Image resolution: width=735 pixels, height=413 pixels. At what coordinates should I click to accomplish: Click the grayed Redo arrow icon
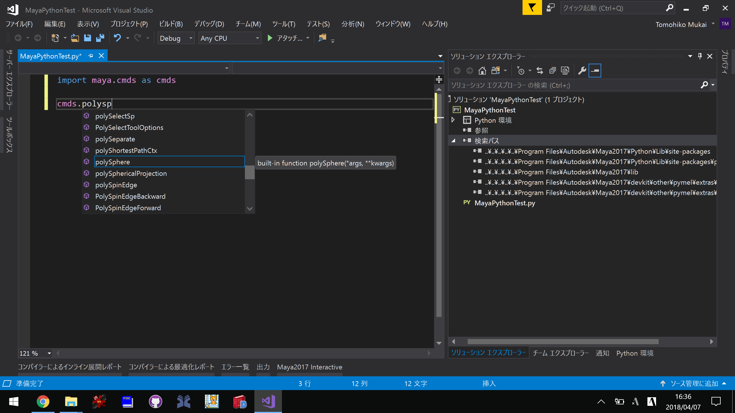click(138, 38)
